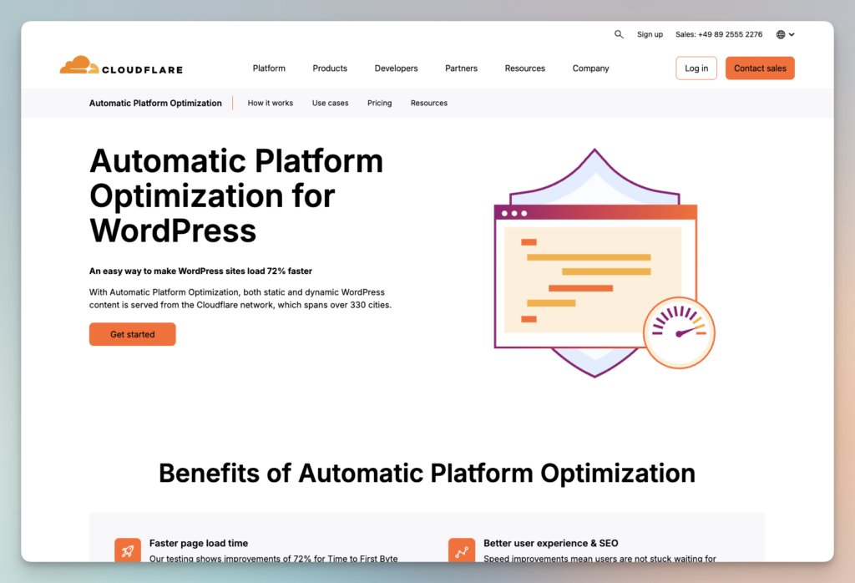Open the globe language selector
The image size is (855, 583).
785,34
